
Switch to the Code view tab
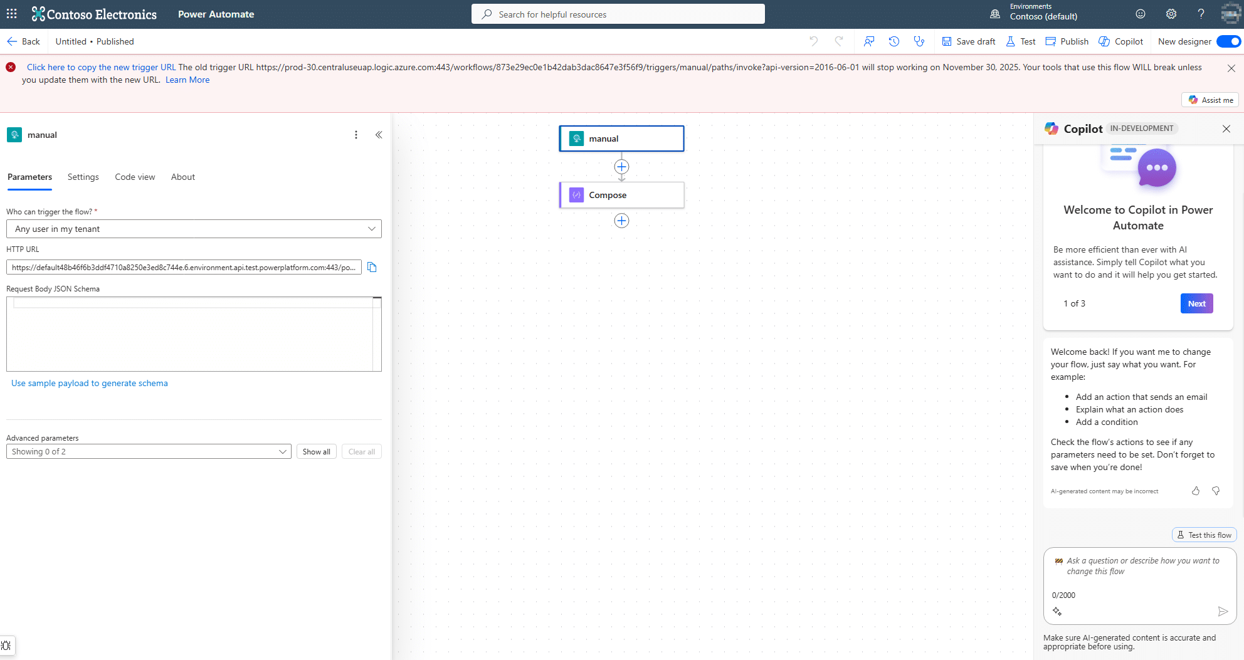[134, 177]
